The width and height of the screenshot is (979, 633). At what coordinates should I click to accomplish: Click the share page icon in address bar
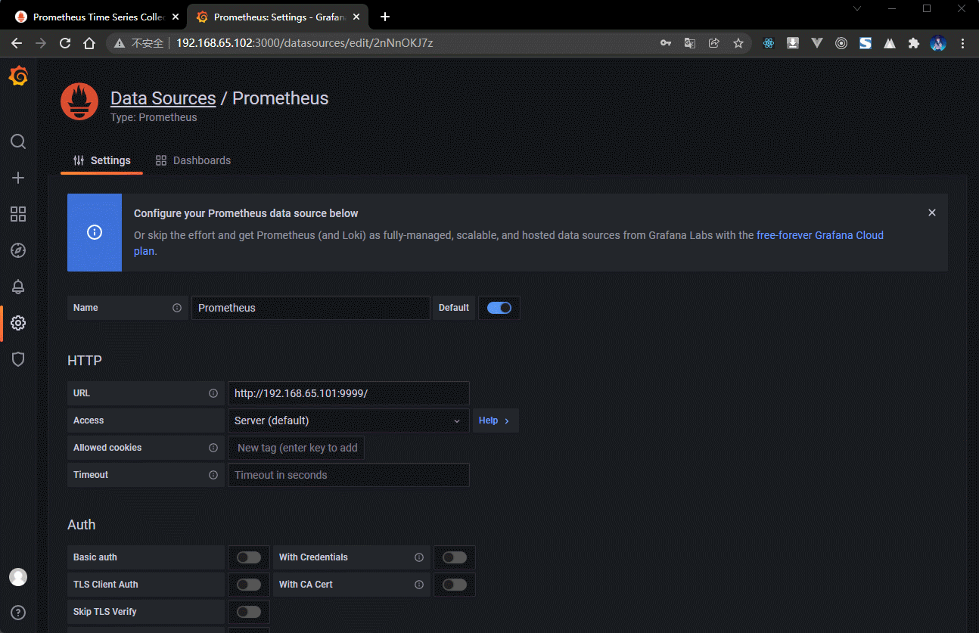pos(713,43)
